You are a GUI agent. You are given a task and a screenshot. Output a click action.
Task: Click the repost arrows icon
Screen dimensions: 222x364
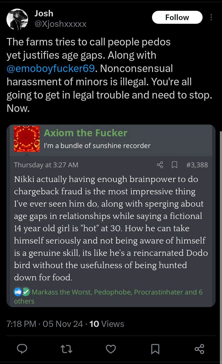click(66, 349)
